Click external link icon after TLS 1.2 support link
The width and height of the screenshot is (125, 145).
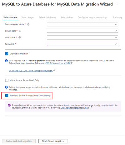point(72,63)
